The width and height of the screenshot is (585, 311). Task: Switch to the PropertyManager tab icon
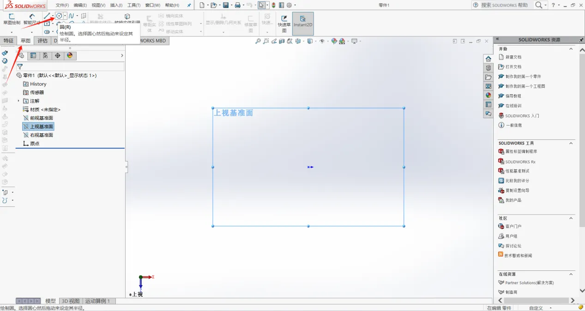click(33, 56)
